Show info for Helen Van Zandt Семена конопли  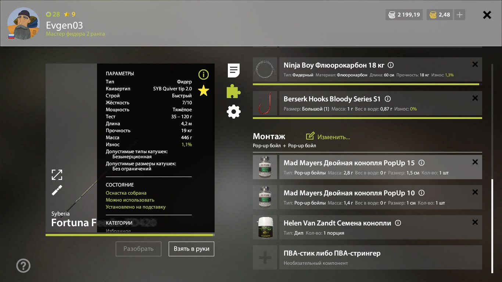click(398, 223)
